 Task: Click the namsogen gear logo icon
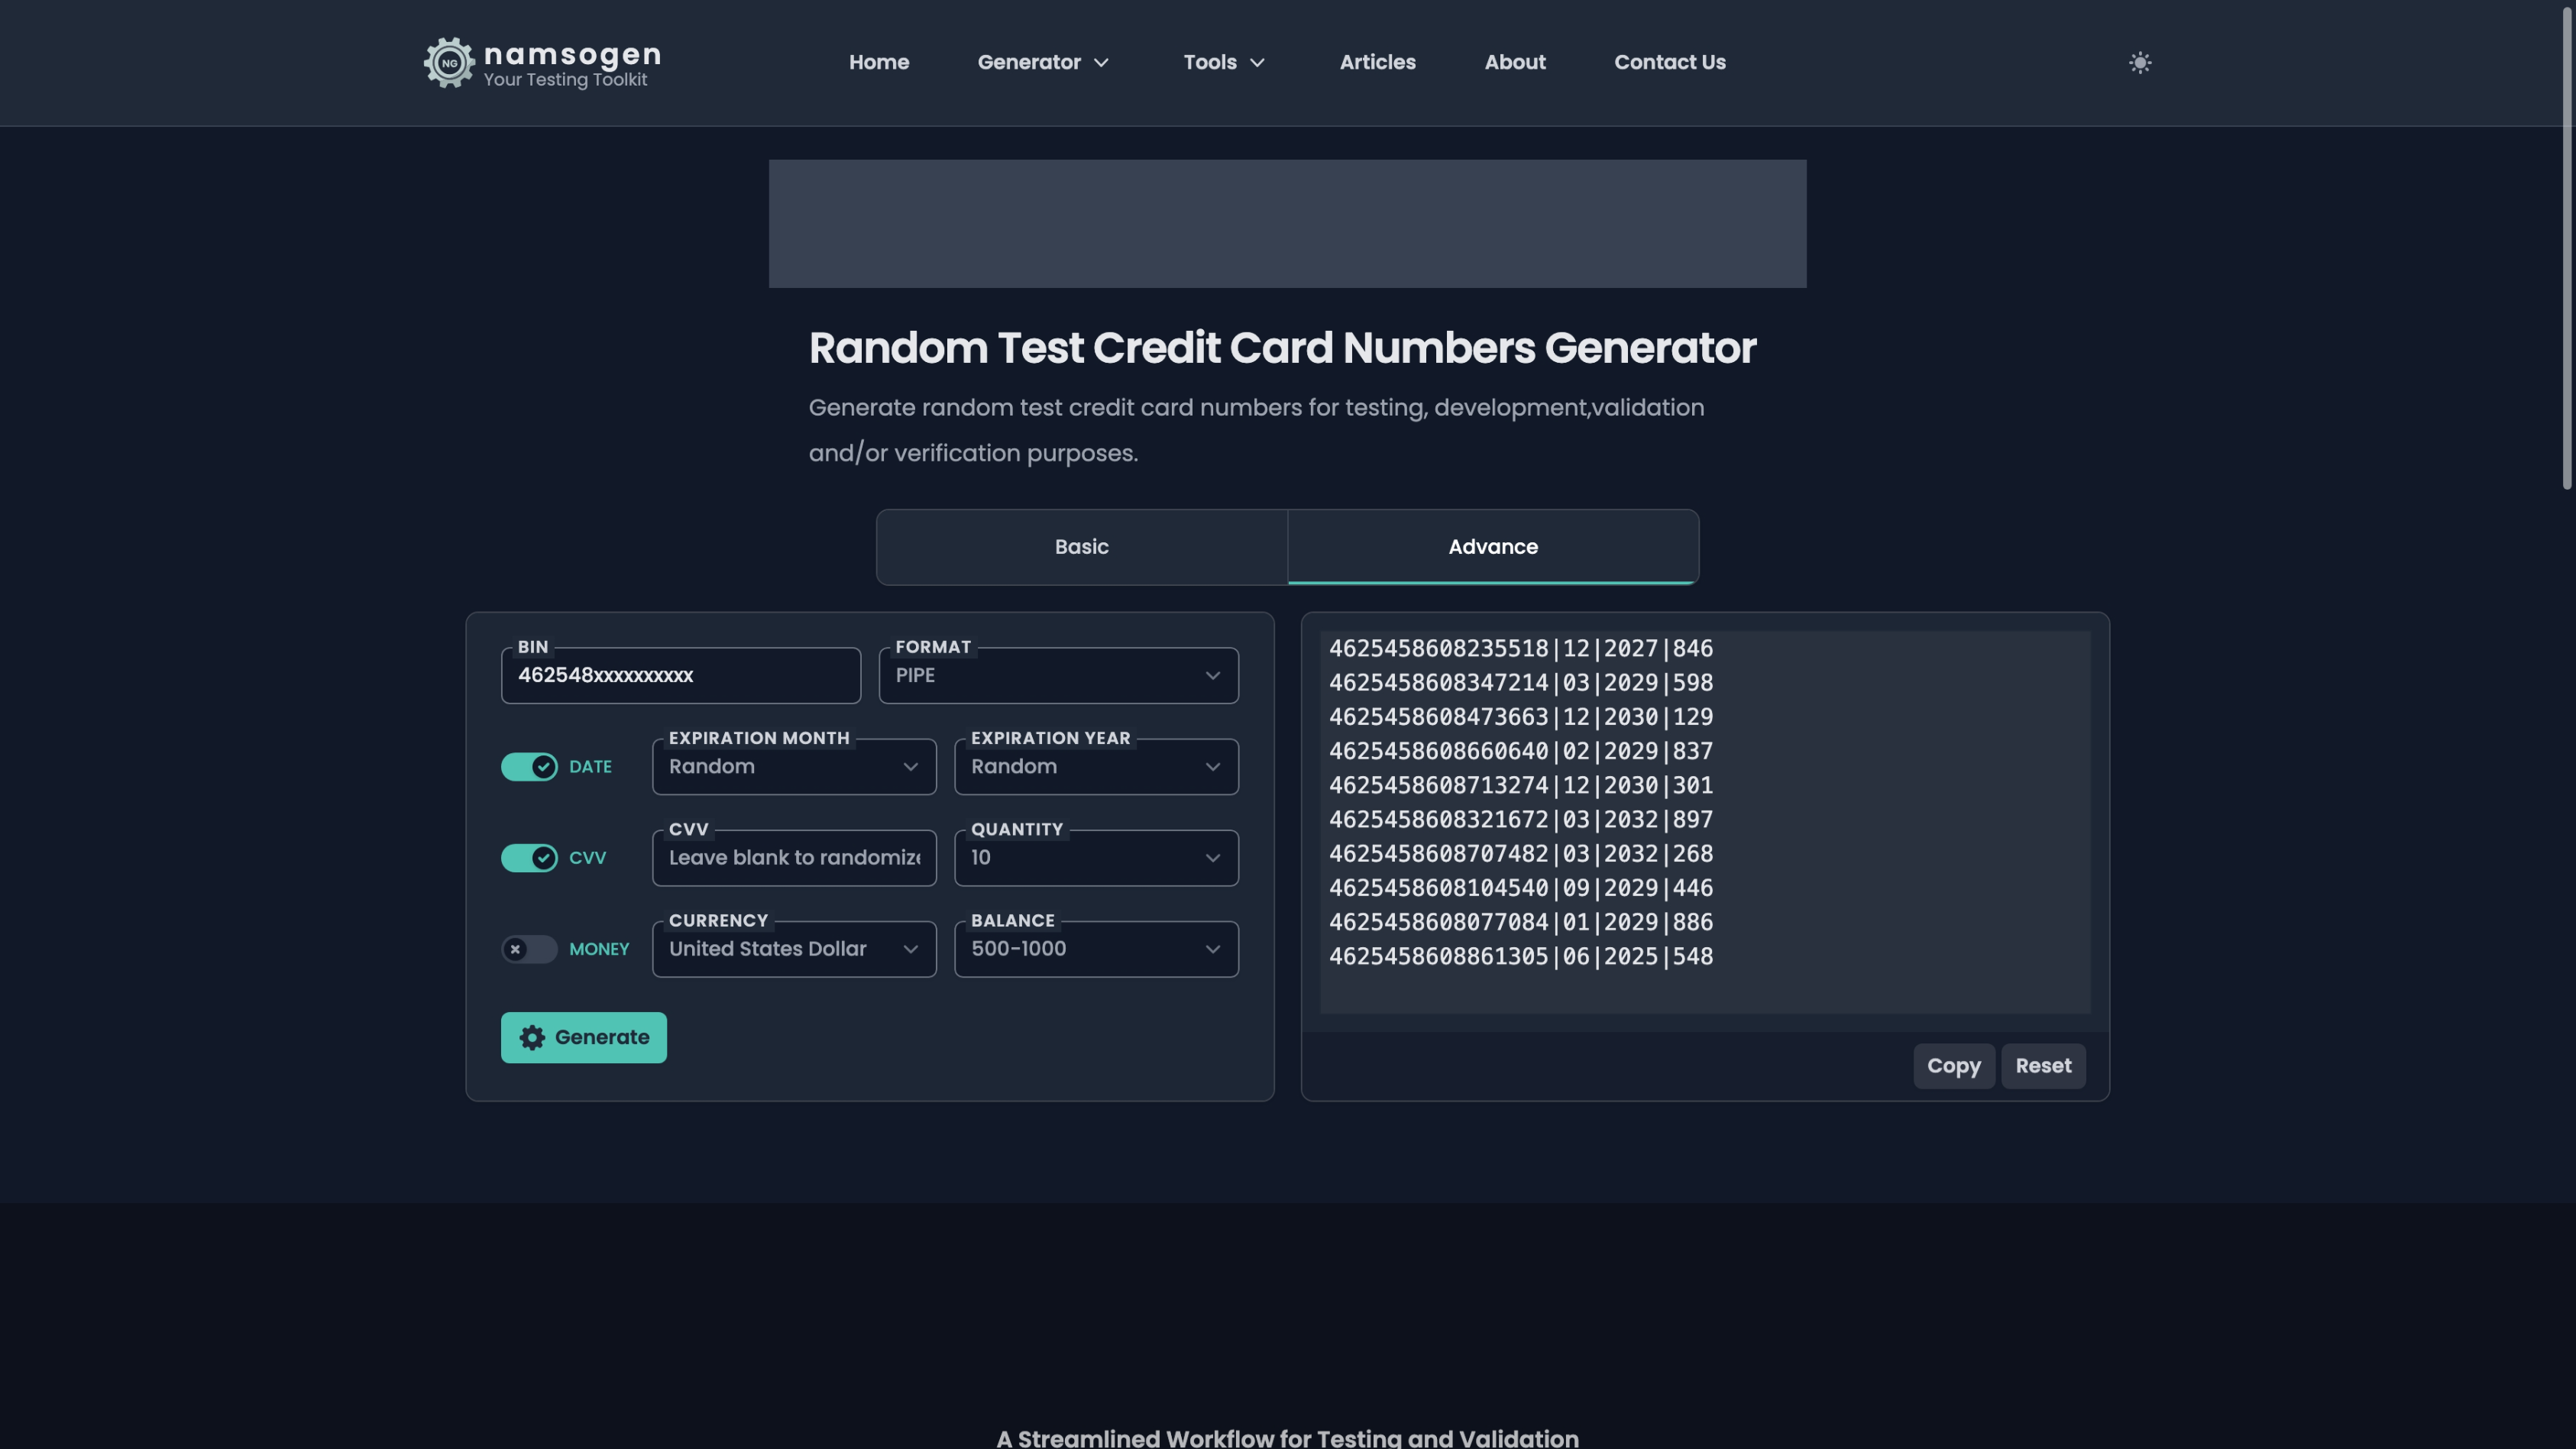point(449,63)
